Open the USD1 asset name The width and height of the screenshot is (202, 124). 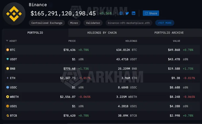coord(13,106)
